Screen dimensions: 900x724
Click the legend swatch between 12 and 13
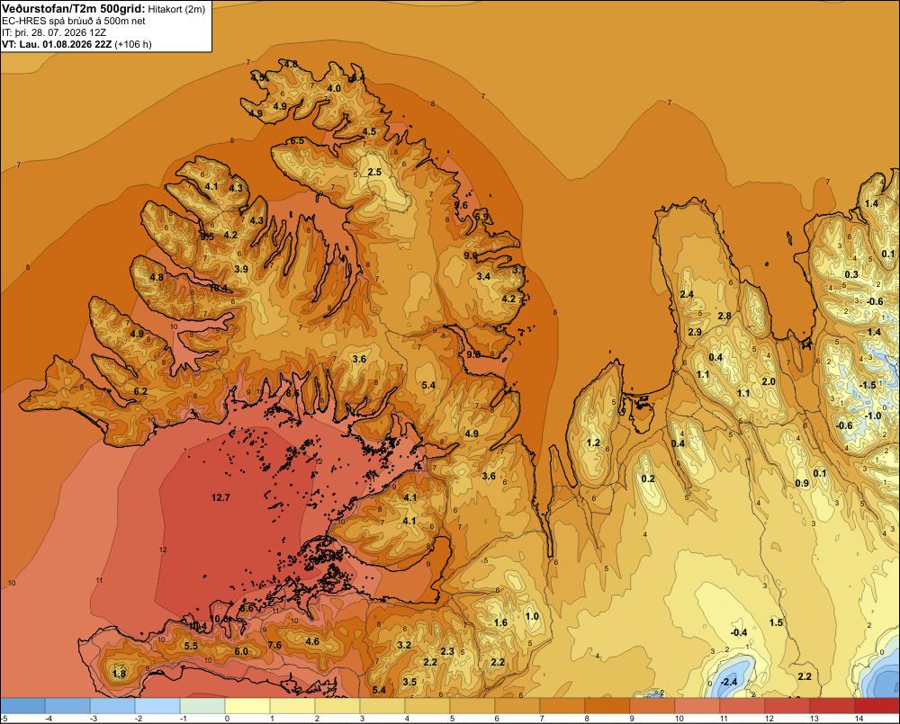click(787, 706)
